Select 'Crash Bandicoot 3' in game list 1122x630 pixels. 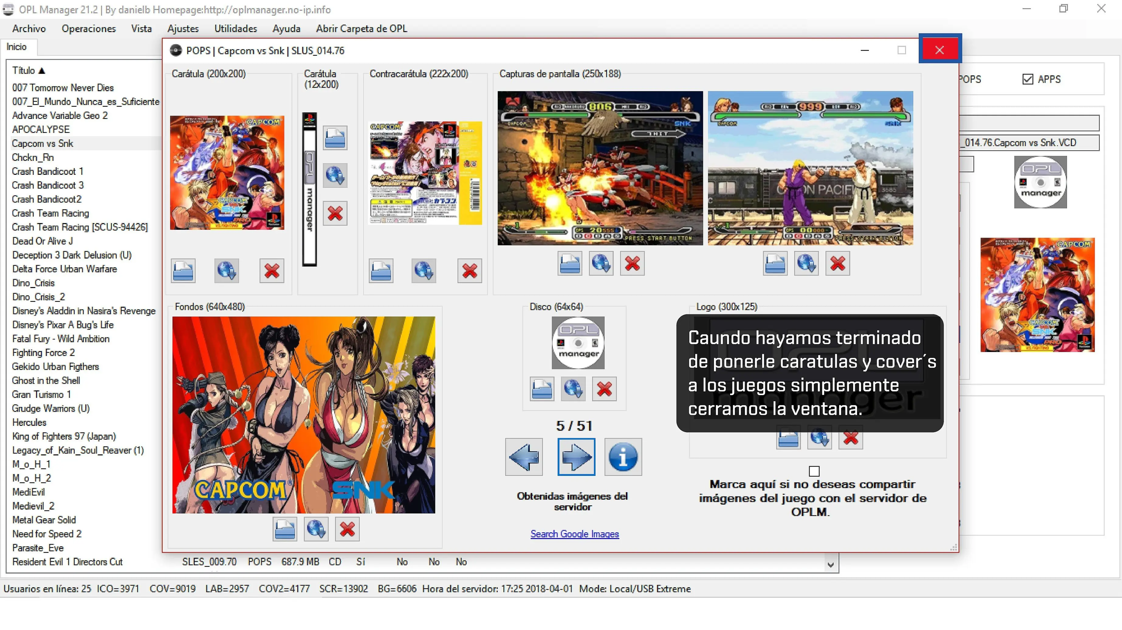pos(47,185)
